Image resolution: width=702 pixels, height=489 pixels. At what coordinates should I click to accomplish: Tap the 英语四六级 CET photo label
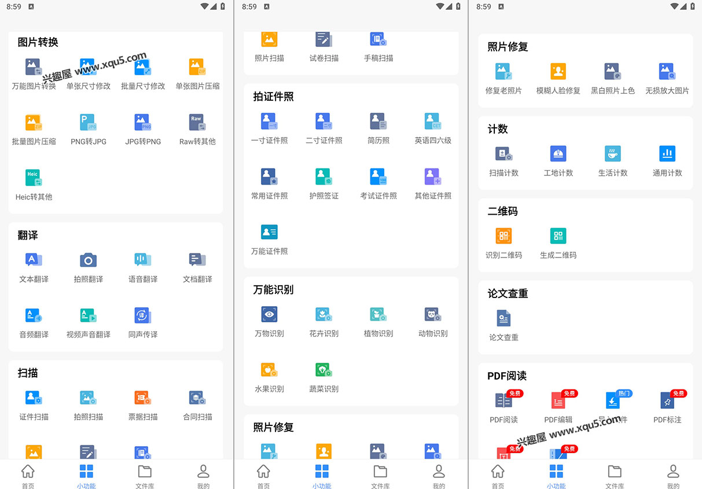(433, 140)
